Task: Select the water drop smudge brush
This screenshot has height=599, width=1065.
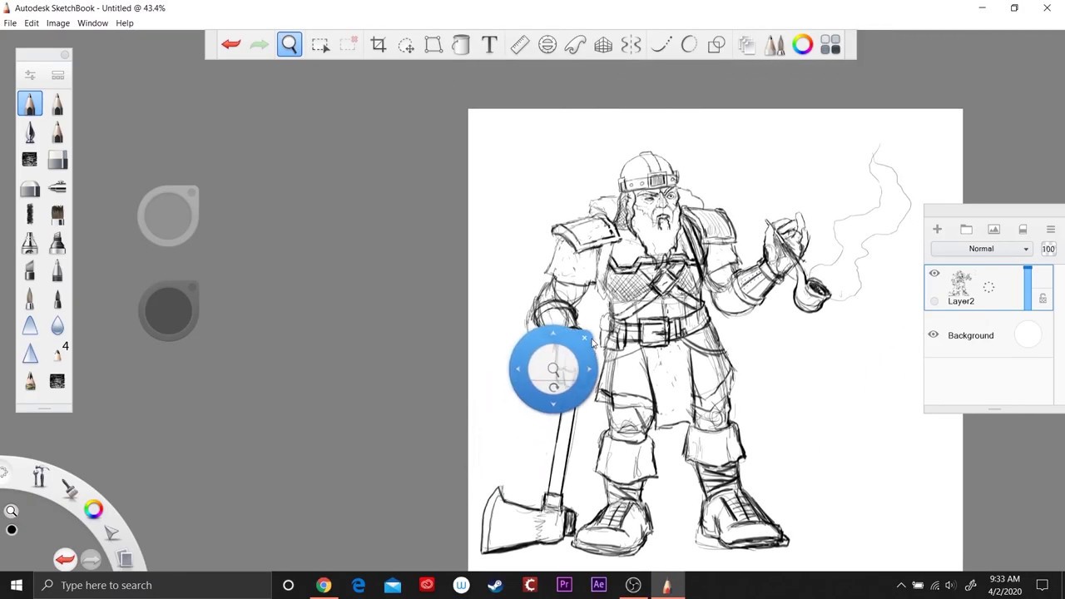Action: [x=57, y=326]
